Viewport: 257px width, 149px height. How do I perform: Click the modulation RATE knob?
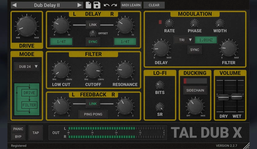(x=169, y=23)
